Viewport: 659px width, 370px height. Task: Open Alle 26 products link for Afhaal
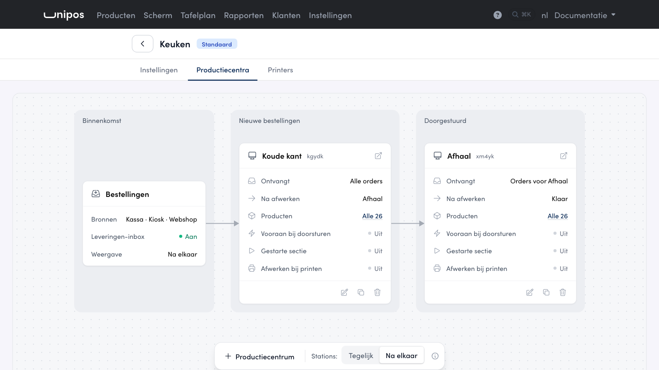558,216
